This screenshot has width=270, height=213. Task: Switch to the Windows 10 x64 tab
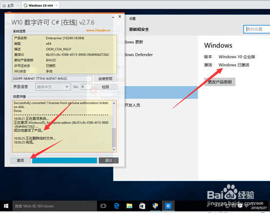[x=40, y=5]
